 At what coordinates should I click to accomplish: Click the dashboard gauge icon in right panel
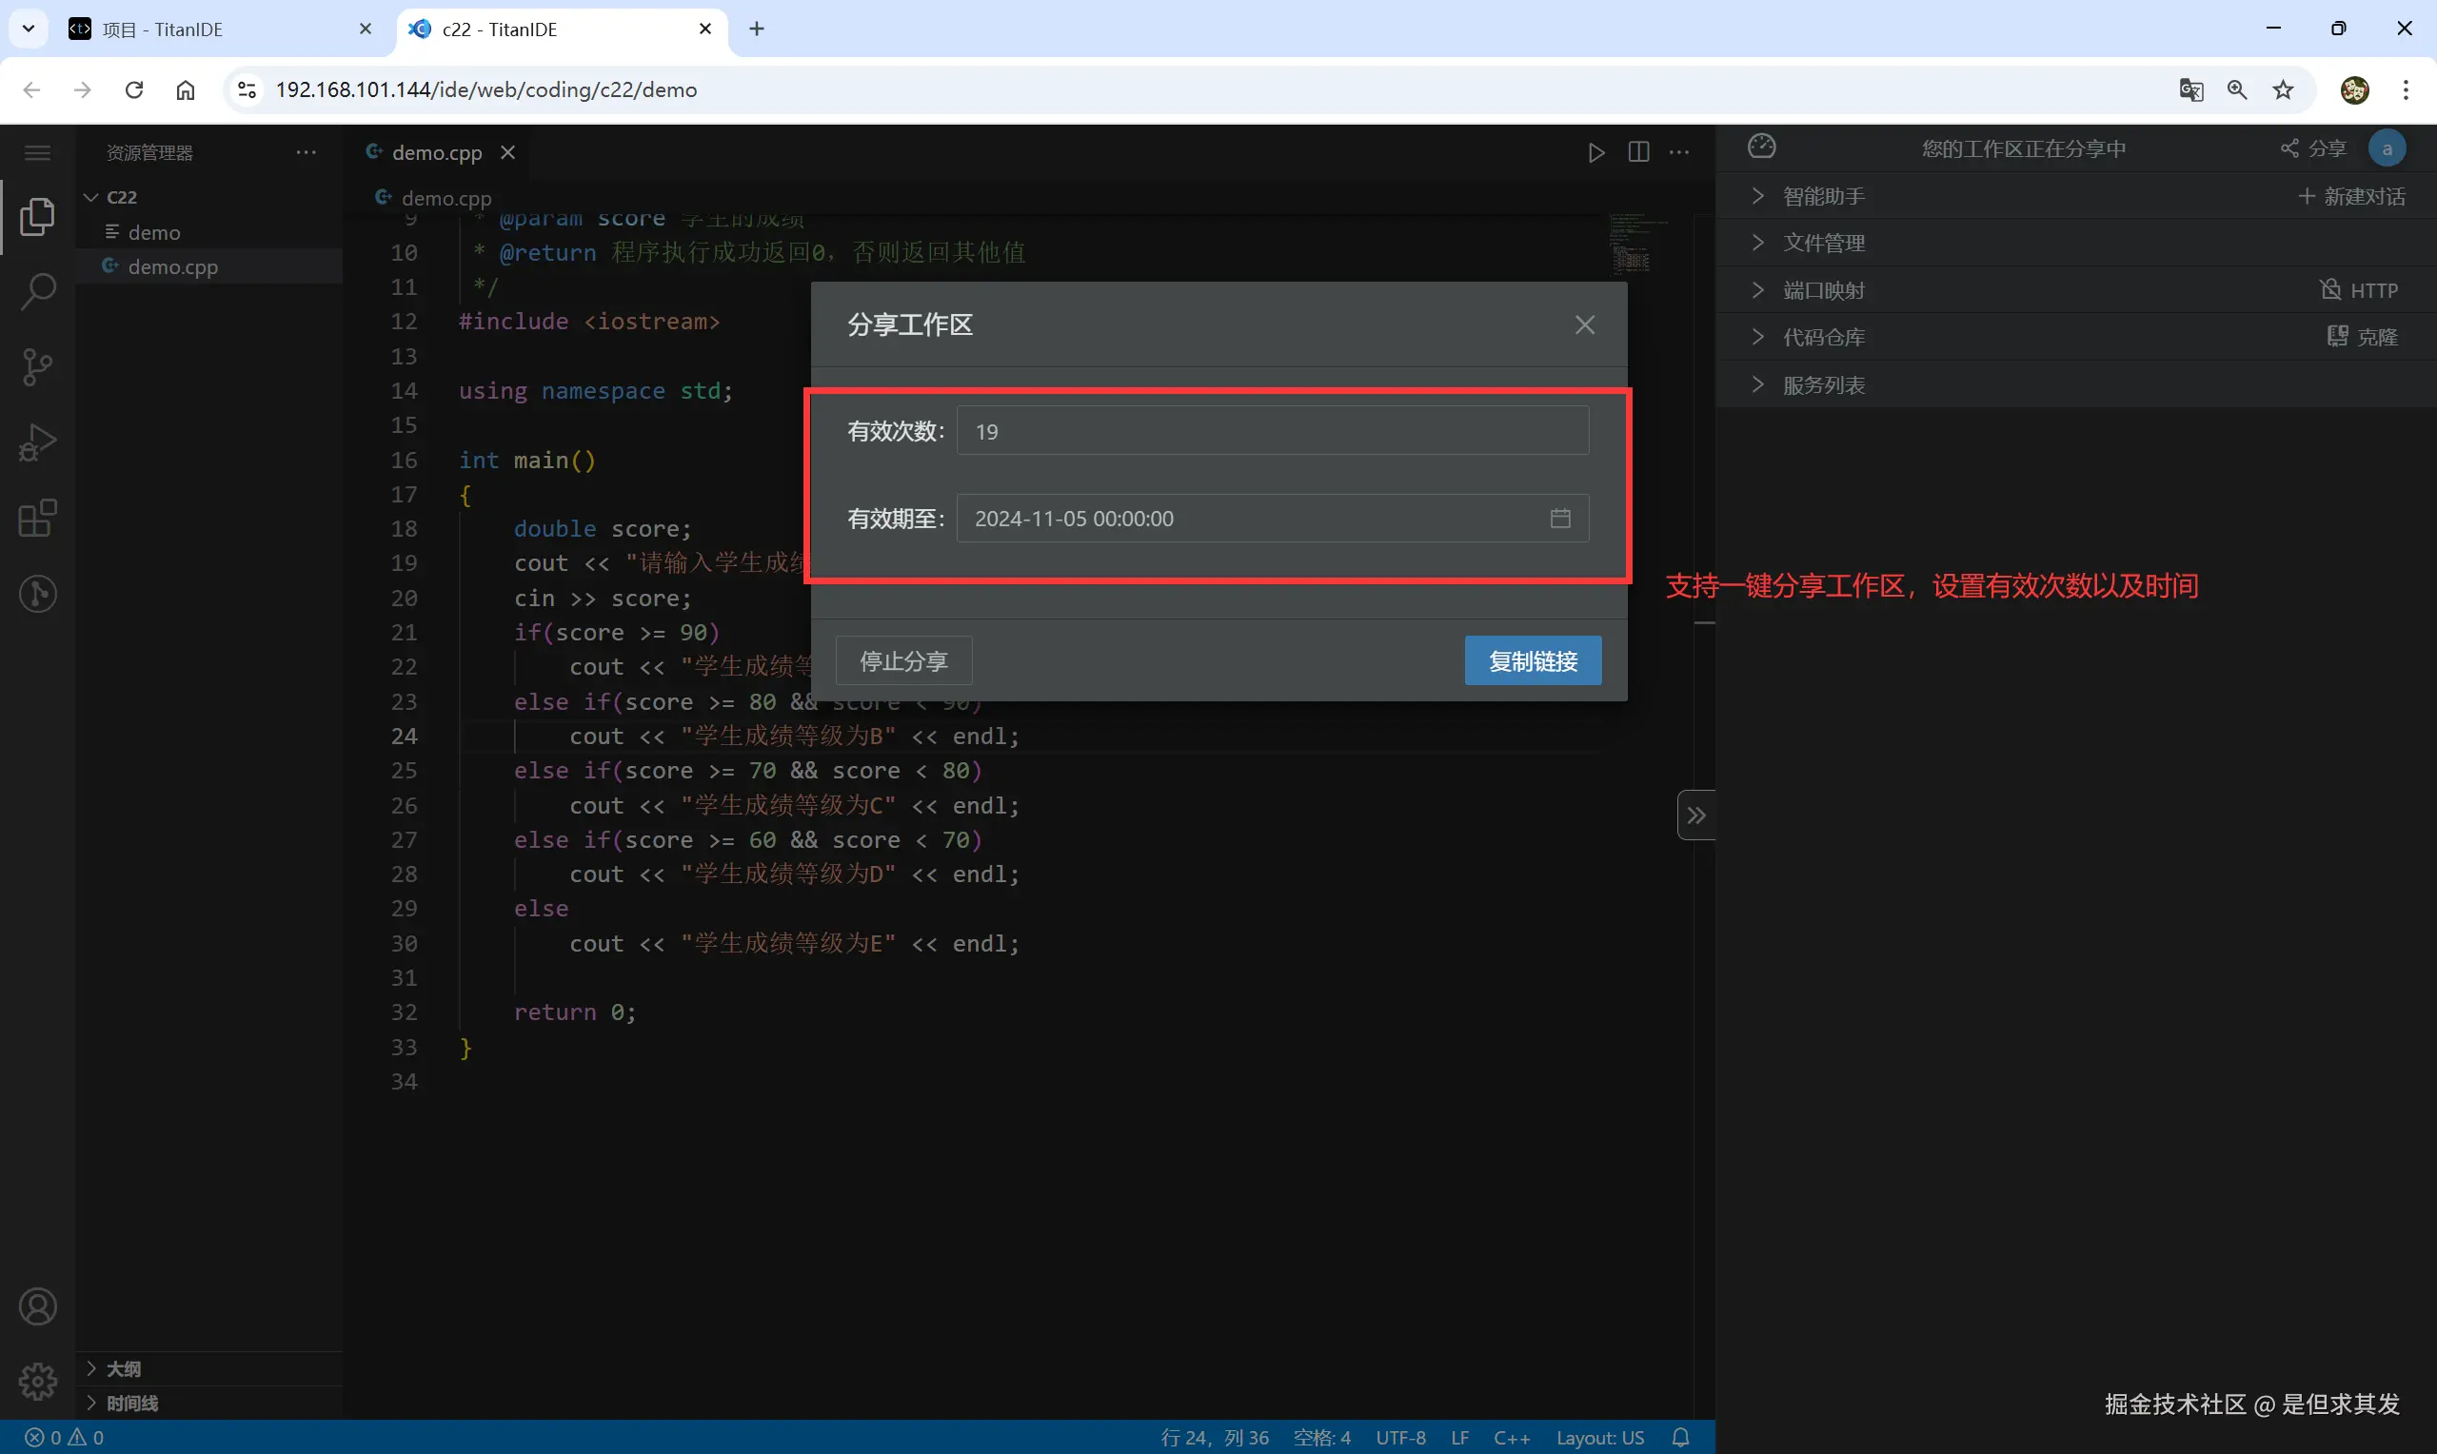point(1761,147)
